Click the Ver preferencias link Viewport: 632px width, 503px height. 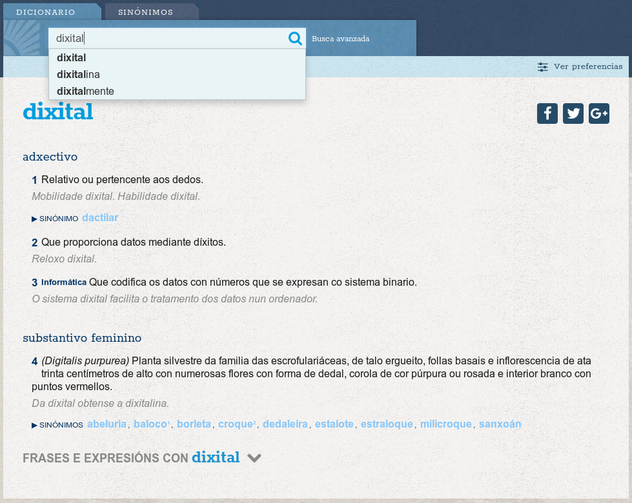pos(587,66)
